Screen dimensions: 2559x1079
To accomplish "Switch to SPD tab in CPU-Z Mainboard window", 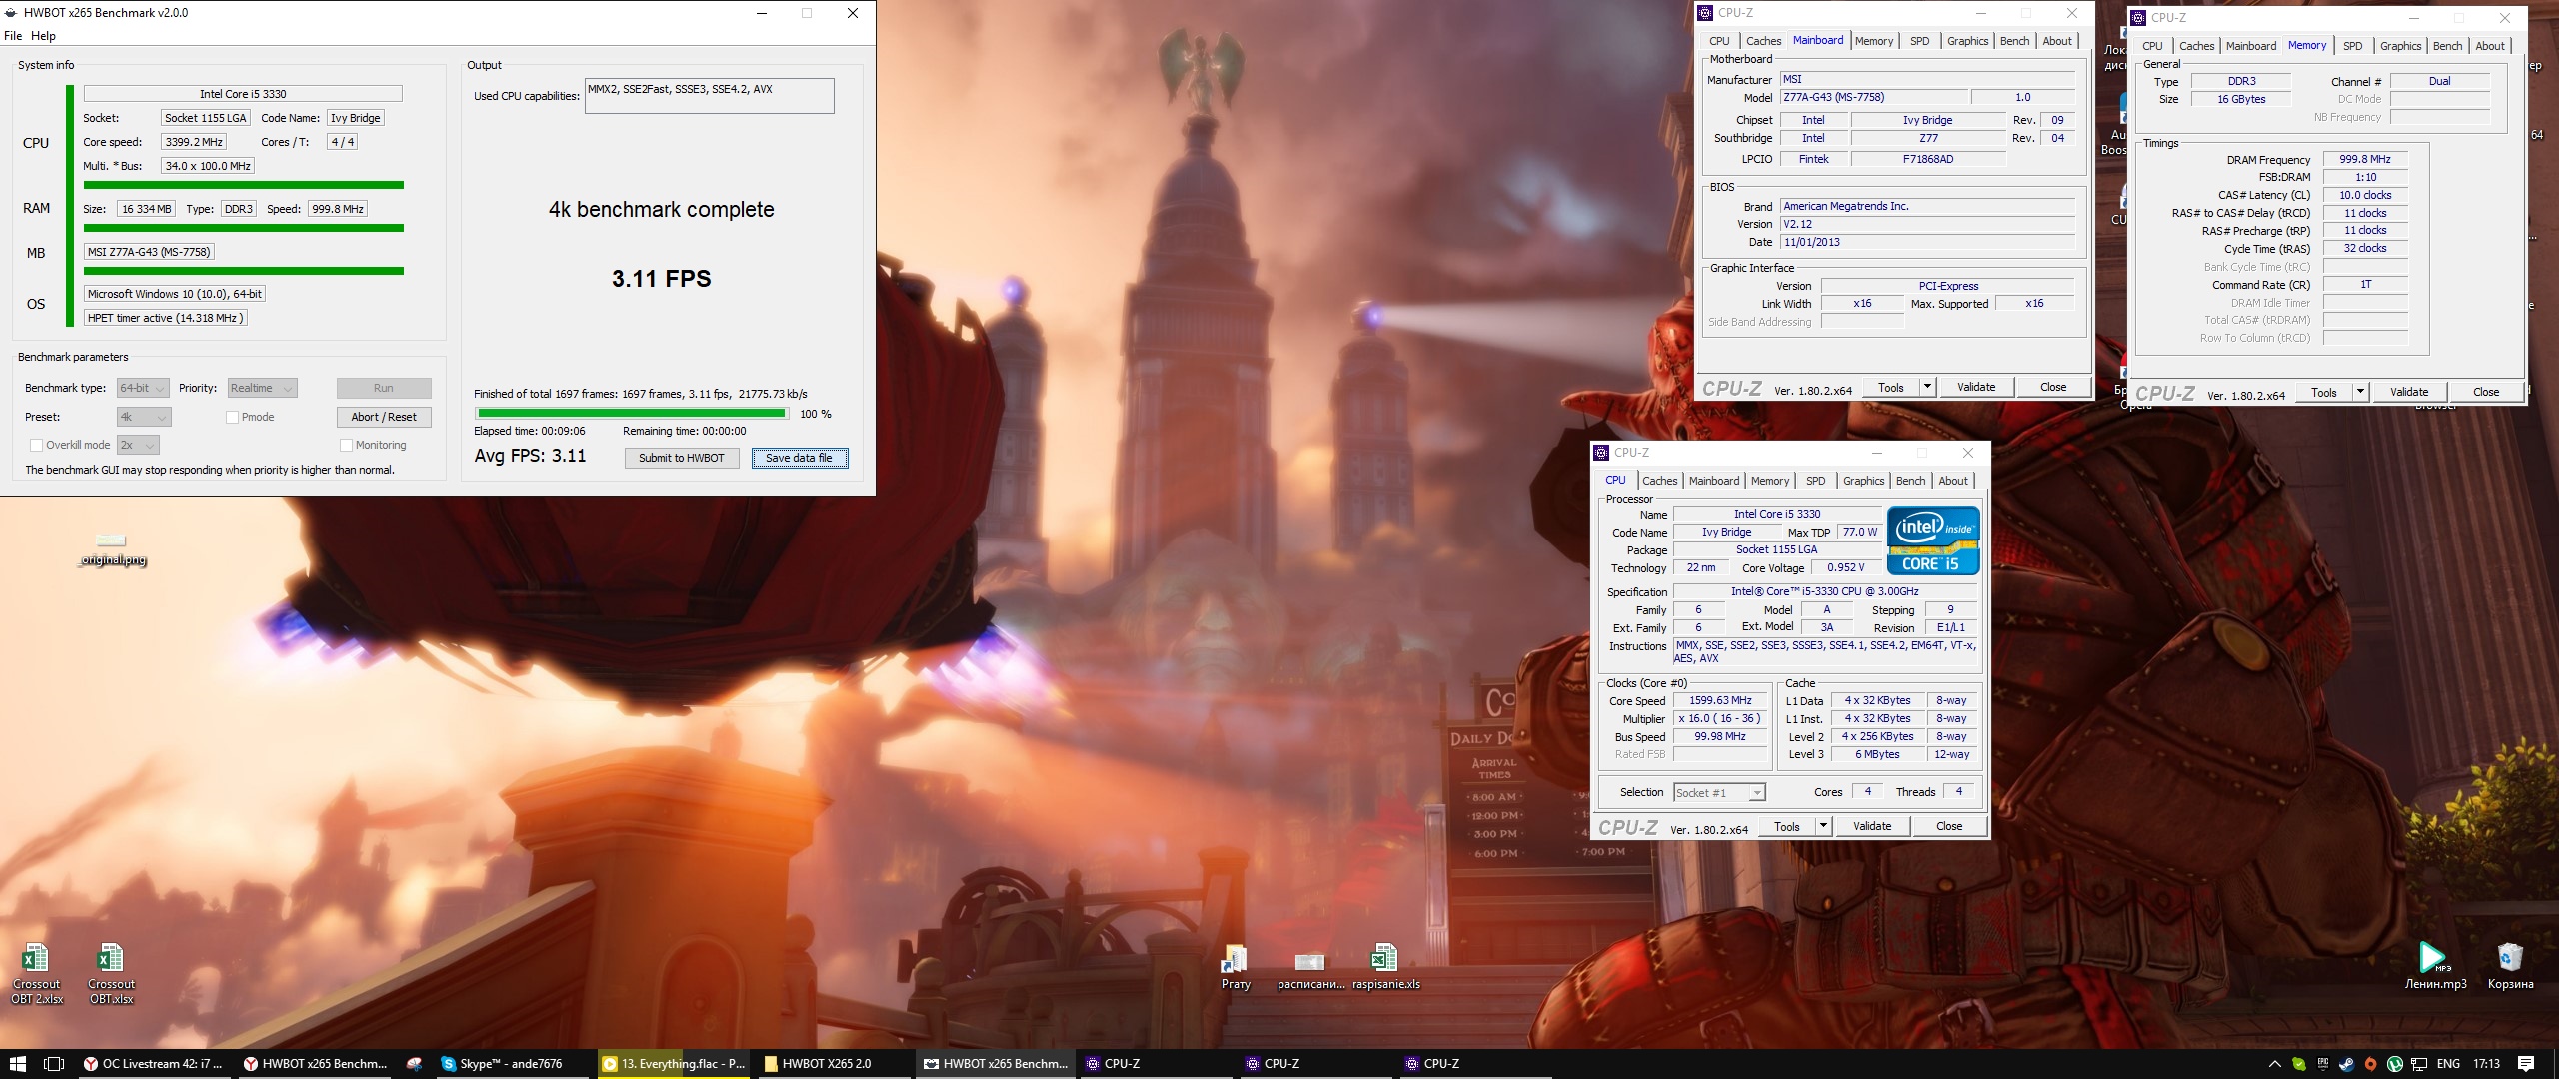I will (1919, 41).
